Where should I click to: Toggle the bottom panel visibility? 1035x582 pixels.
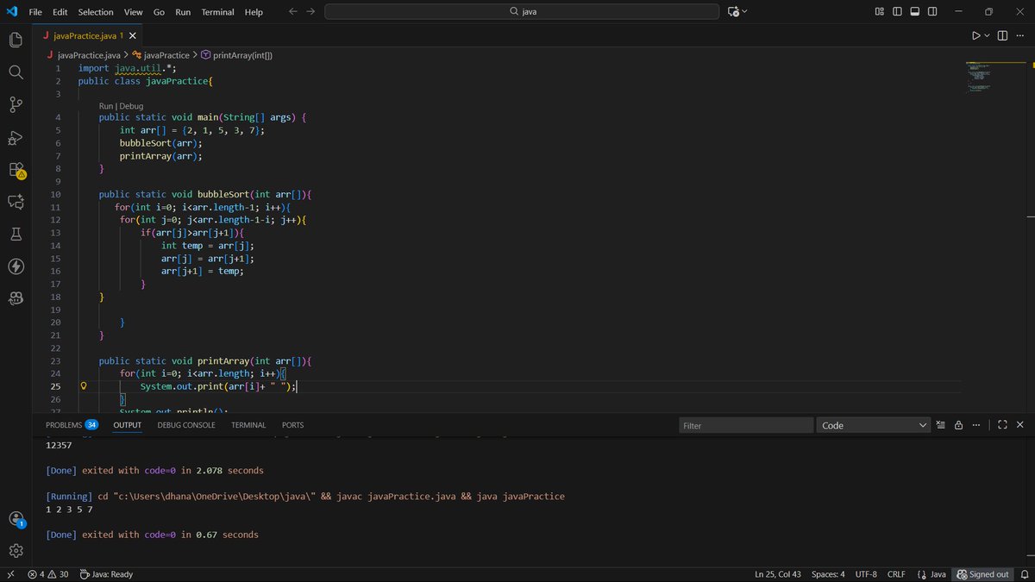coord(915,11)
